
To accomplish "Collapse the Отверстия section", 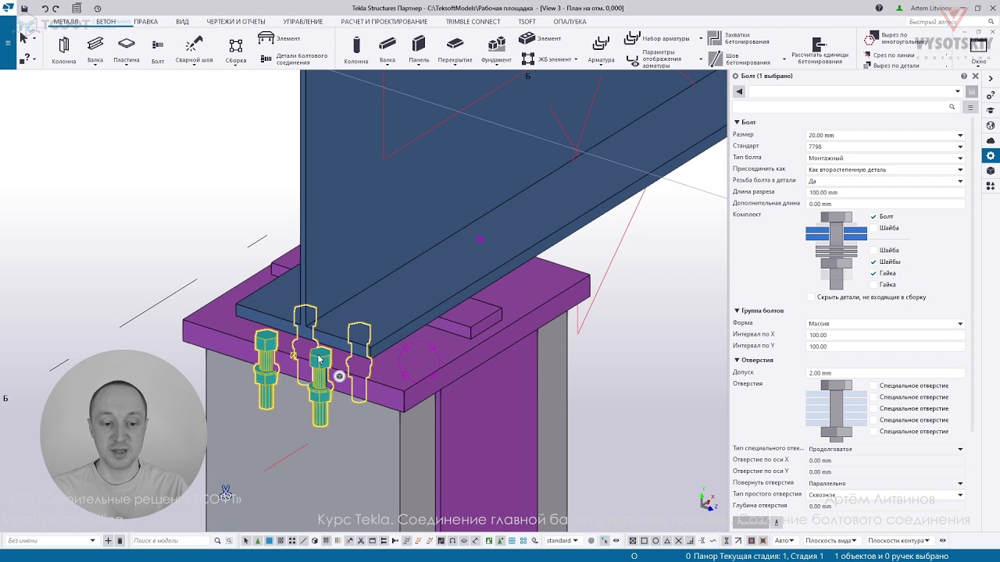I will (x=737, y=360).
